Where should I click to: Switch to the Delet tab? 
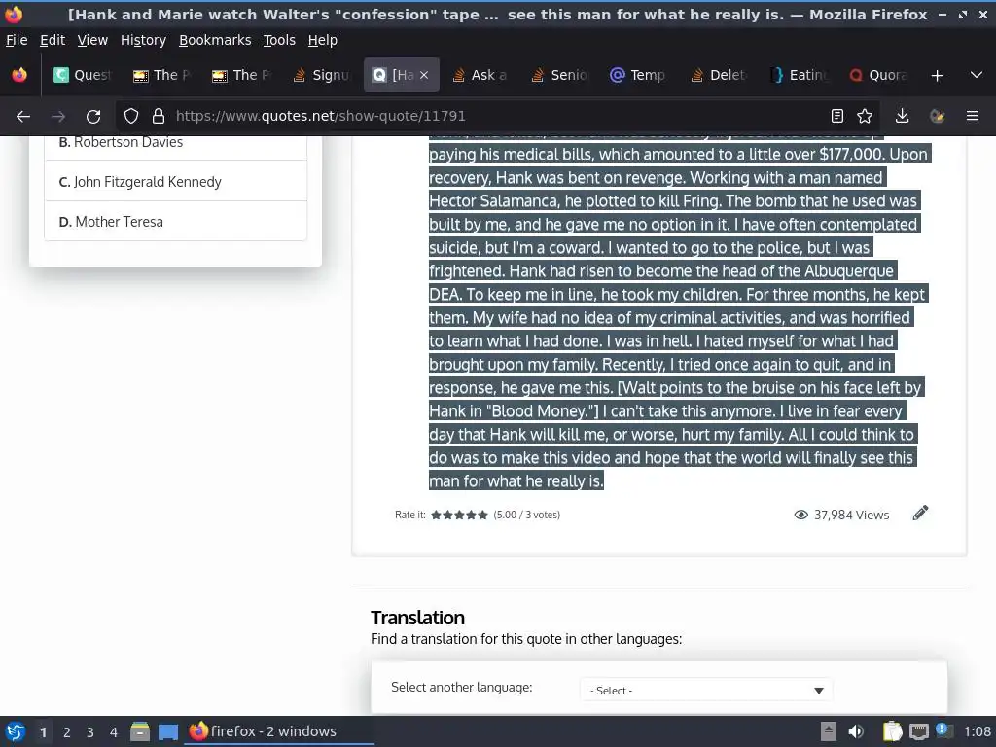click(719, 75)
